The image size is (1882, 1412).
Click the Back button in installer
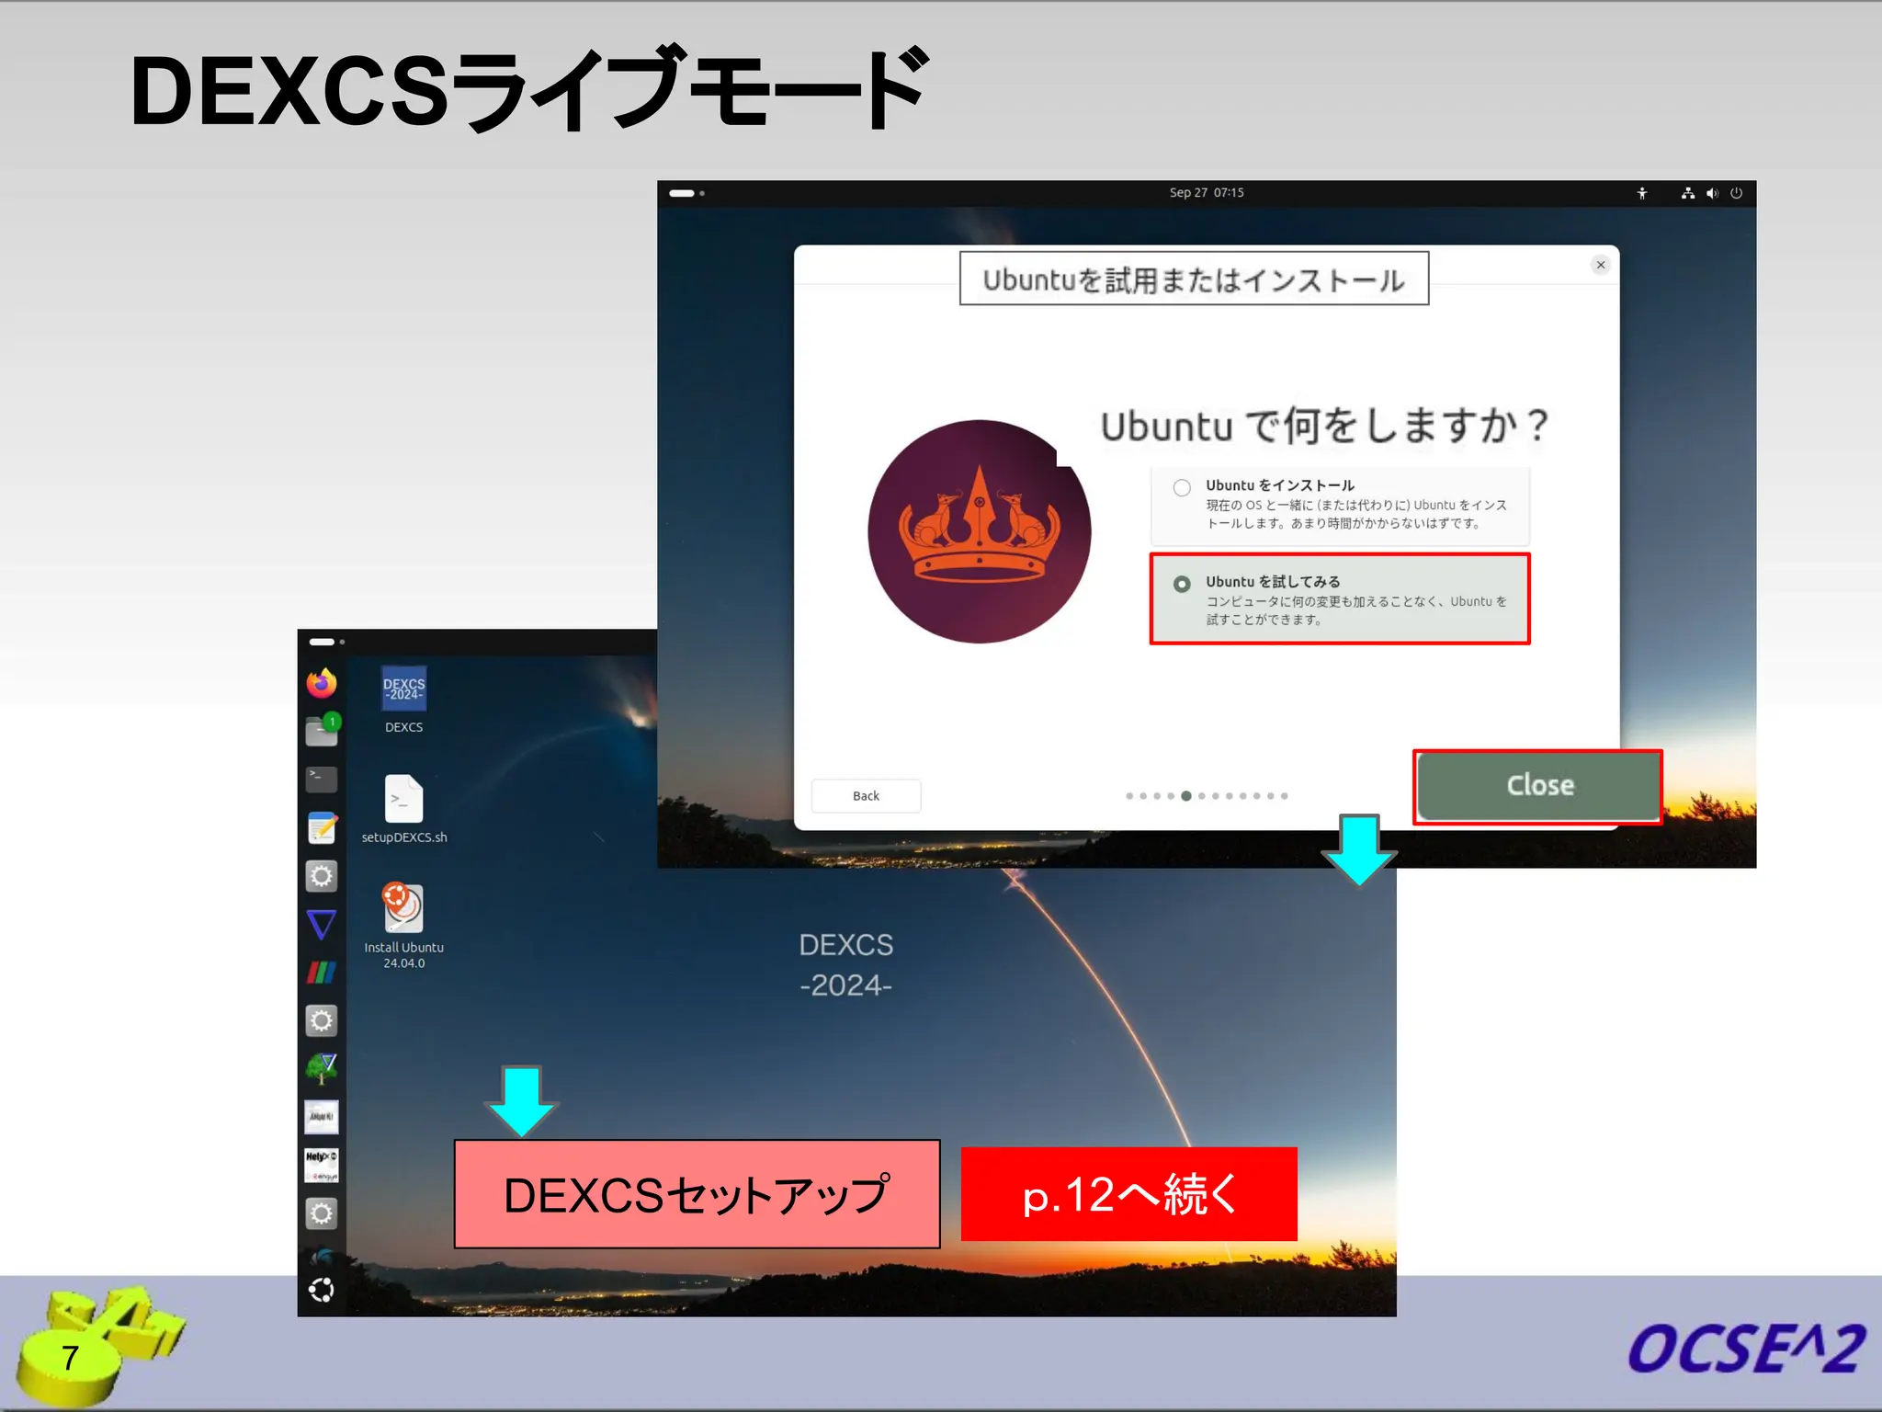(866, 796)
